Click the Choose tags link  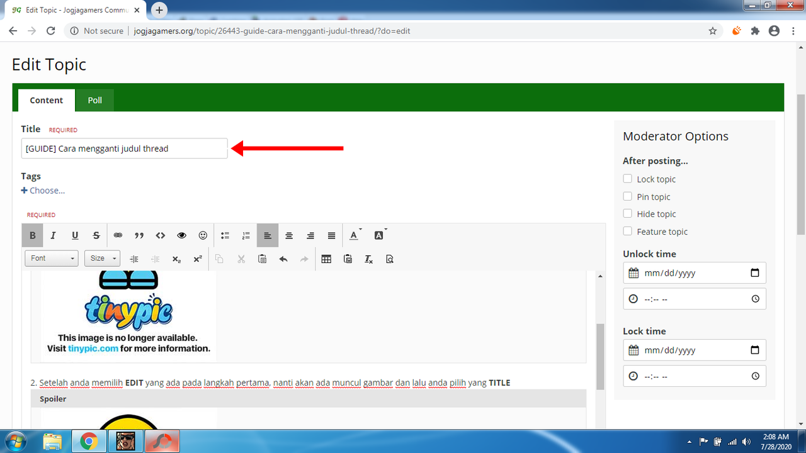(43, 191)
